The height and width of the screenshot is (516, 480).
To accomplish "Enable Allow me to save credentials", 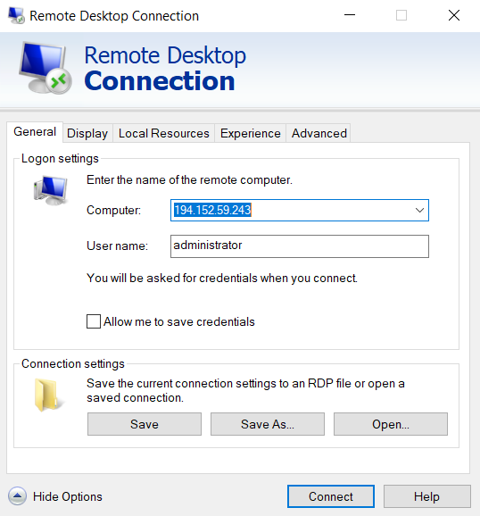I will click(94, 321).
